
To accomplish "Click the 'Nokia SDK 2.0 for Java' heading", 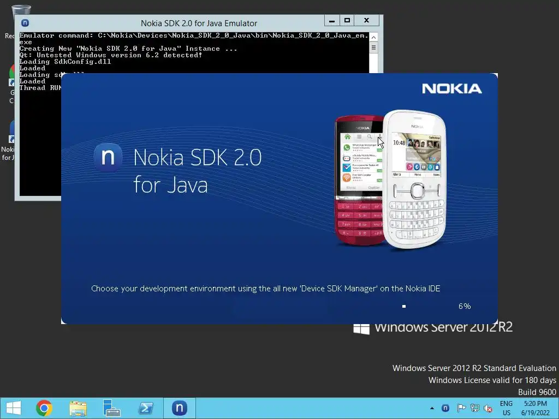I will tap(198, 171).
